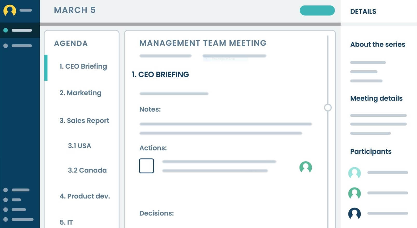Screen dimensions: 417x228
Task: Click the circular scrollbar handle
Action: click(x=328, y=108)
